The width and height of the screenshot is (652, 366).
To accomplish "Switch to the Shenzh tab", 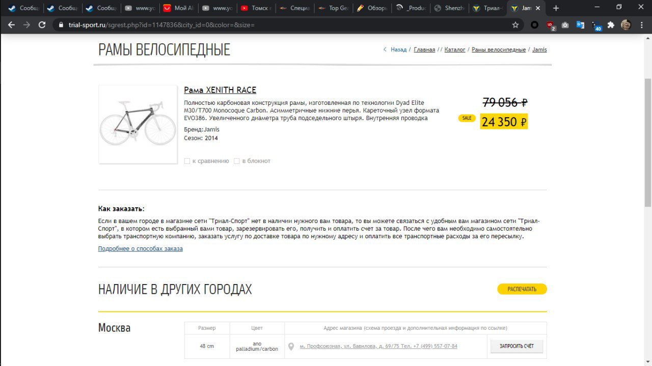I will tap(448, 8).
